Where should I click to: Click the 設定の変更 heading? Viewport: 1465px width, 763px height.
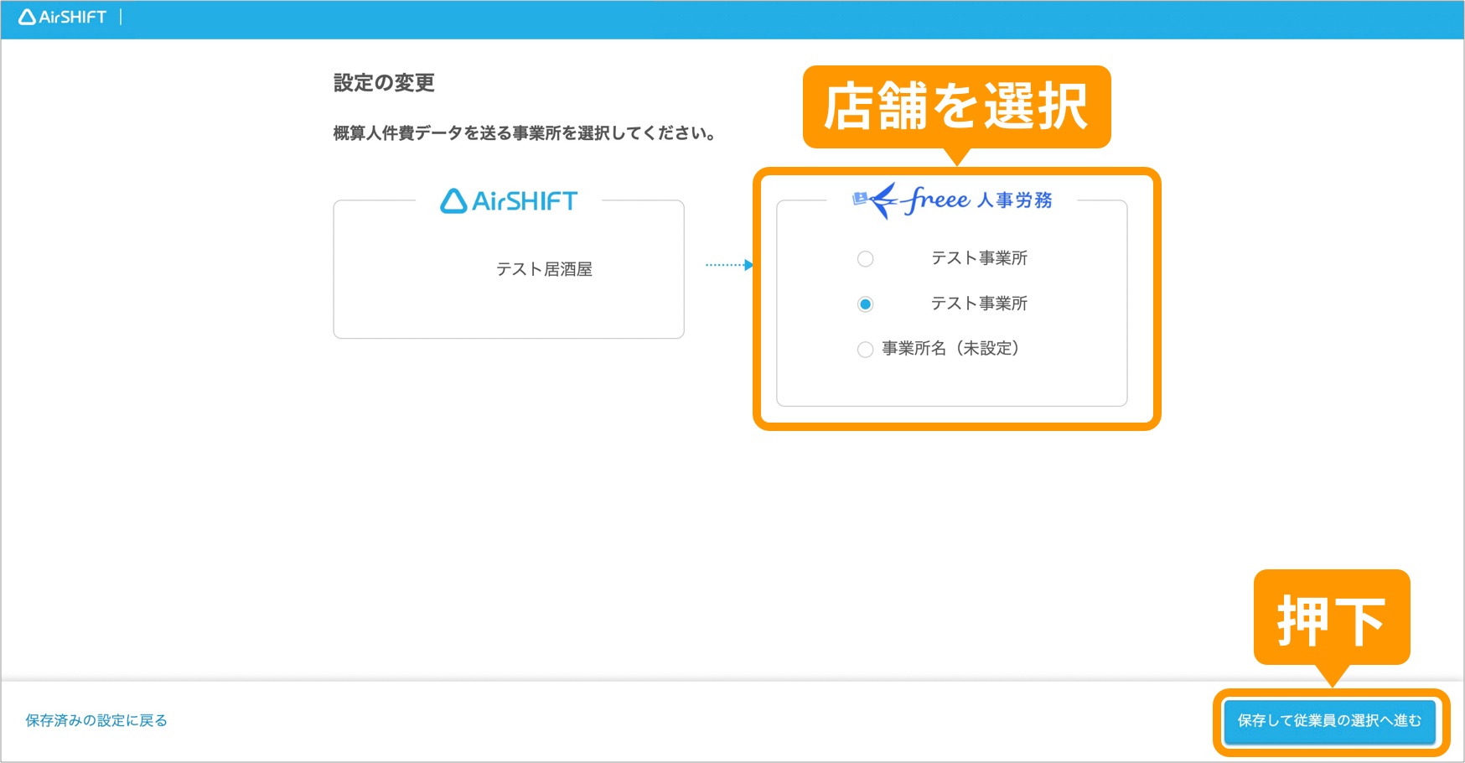(384, 83)
